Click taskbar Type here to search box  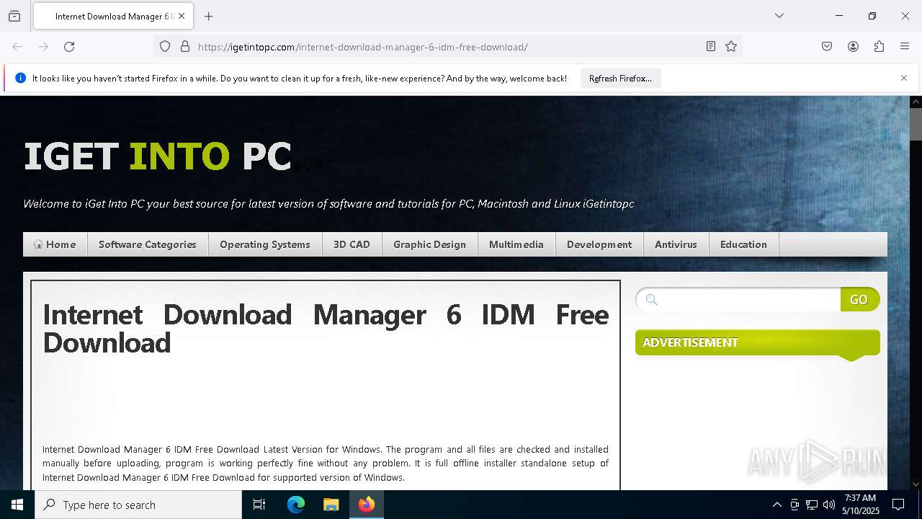[x=138, y=505]
